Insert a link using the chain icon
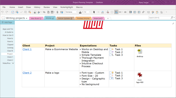Screen dimensions: 176x98 [x=44, y=12]
